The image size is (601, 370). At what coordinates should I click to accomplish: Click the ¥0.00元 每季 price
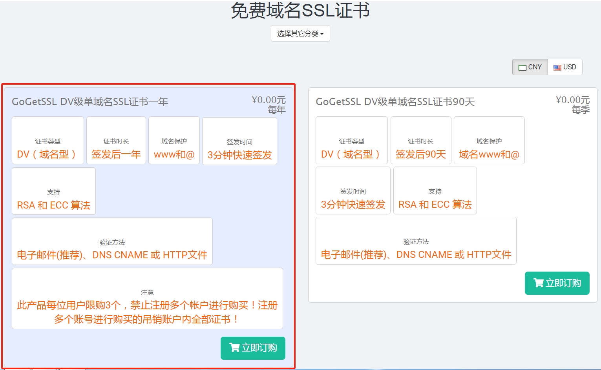click(573, 105)
